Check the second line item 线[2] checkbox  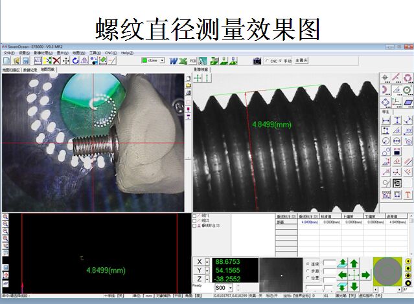tap(194, 221)
